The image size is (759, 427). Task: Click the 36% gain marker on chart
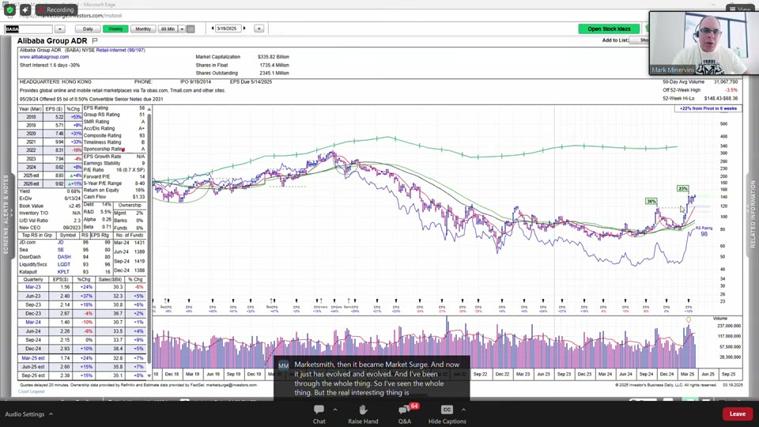tap(651, 201)
